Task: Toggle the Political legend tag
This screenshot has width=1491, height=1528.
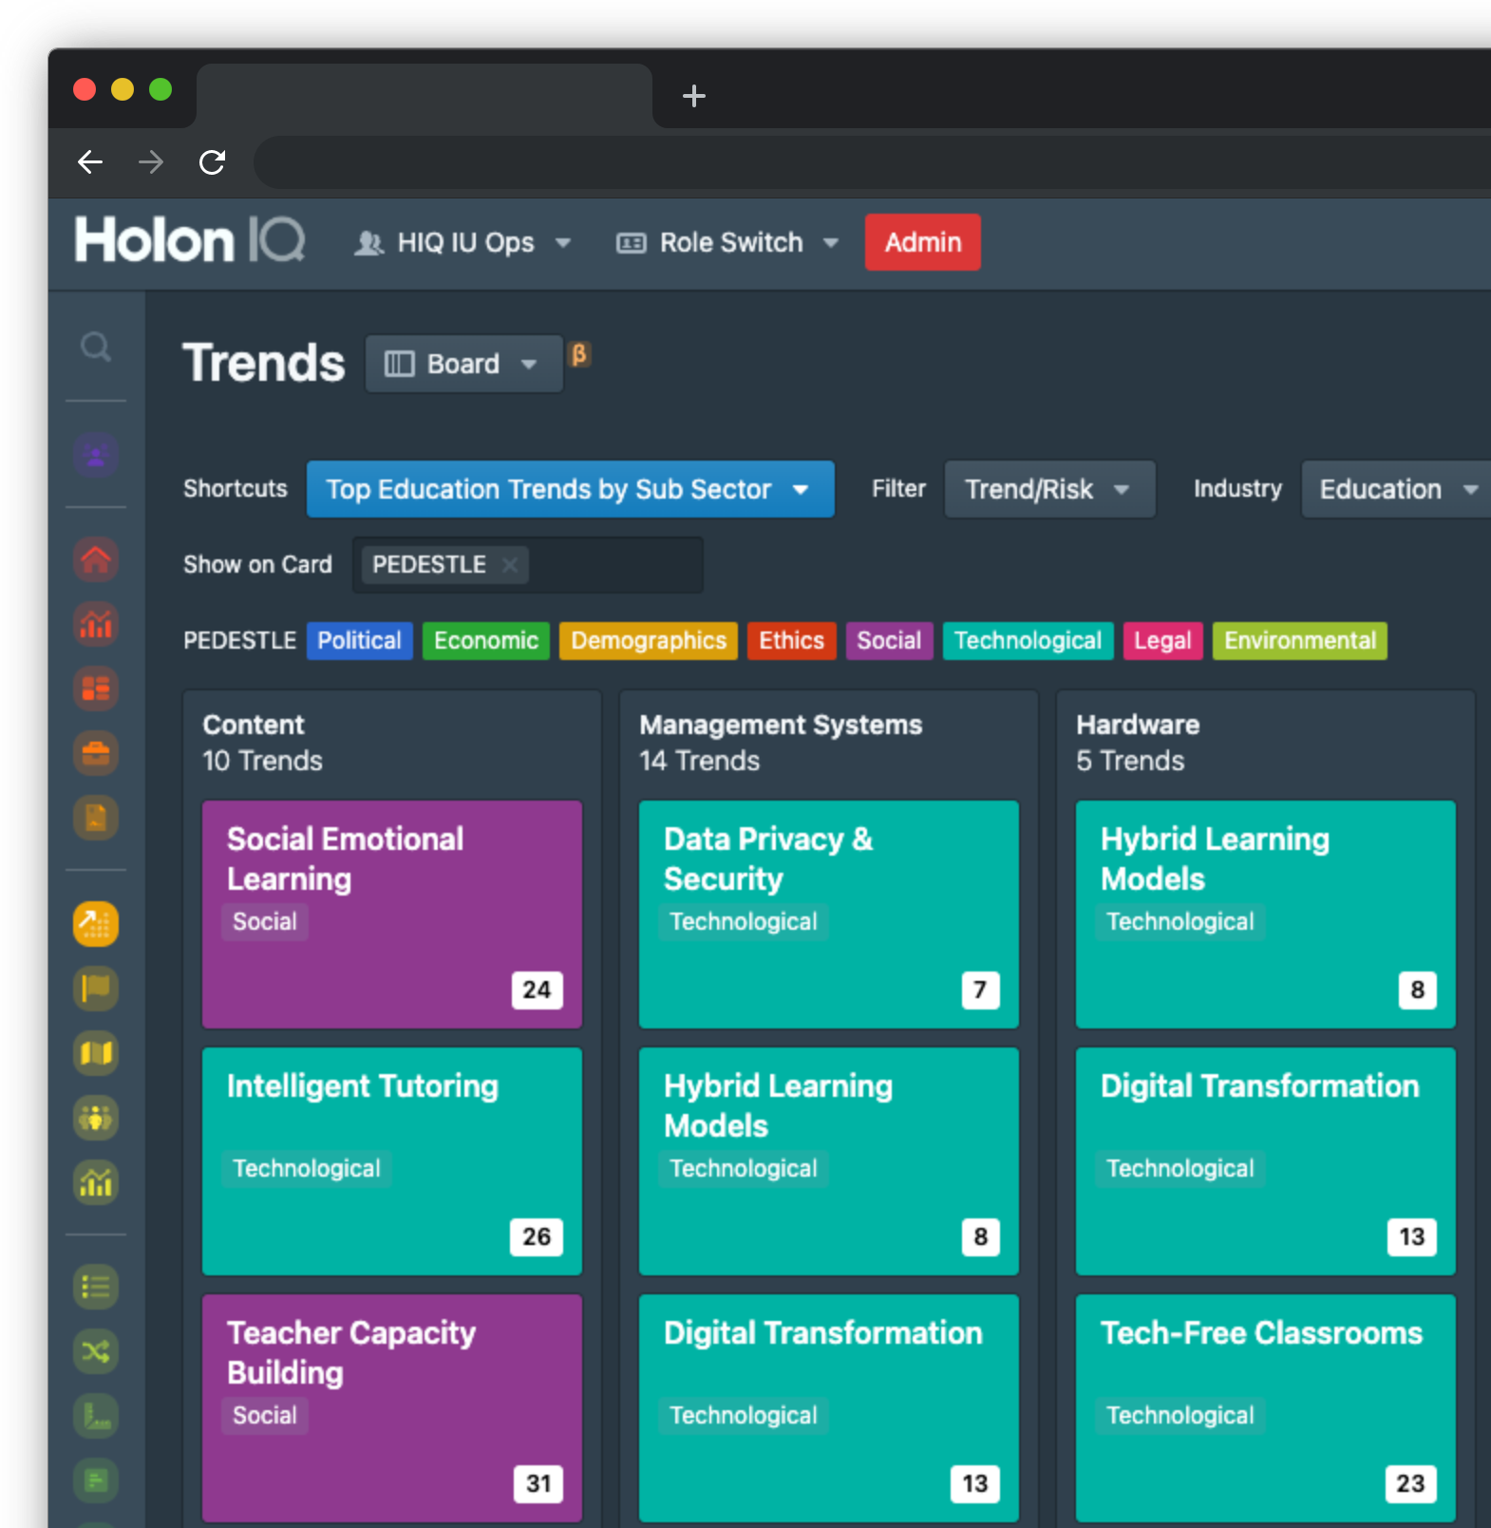Action: point(359,641)
